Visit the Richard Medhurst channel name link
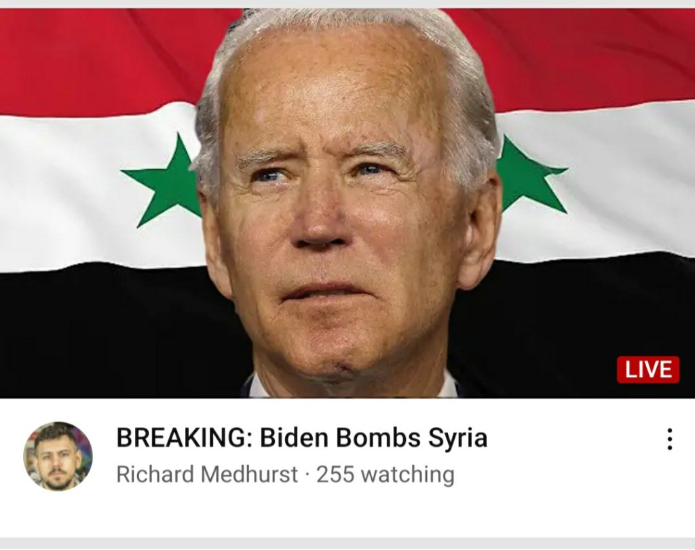 click(207, 474)
